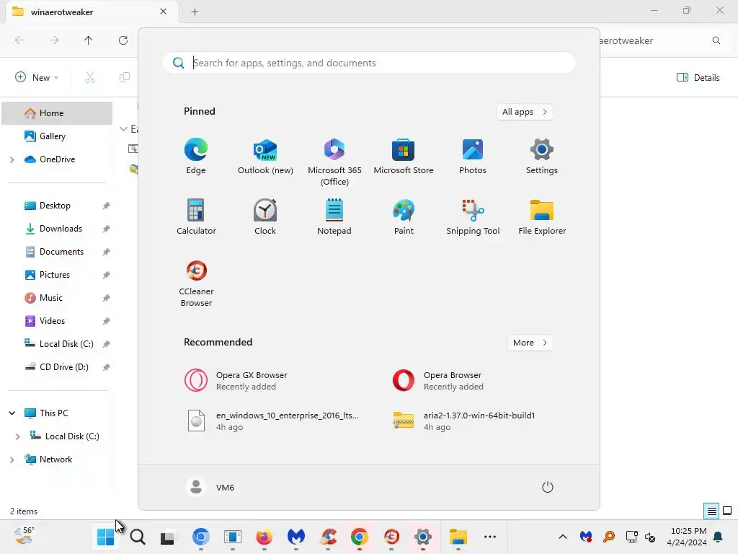Expand OneDrive in navigation pane
Image resolution: width=738 pixels, height=554 pixels.
(x=12, y=159)
